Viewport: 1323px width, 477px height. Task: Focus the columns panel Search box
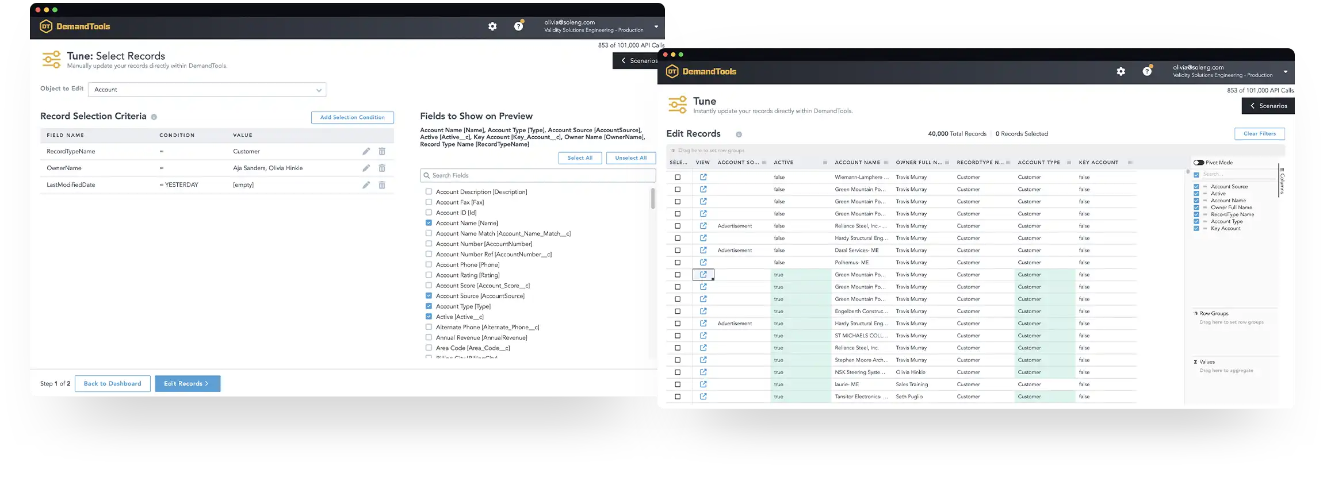[1238, 174]
